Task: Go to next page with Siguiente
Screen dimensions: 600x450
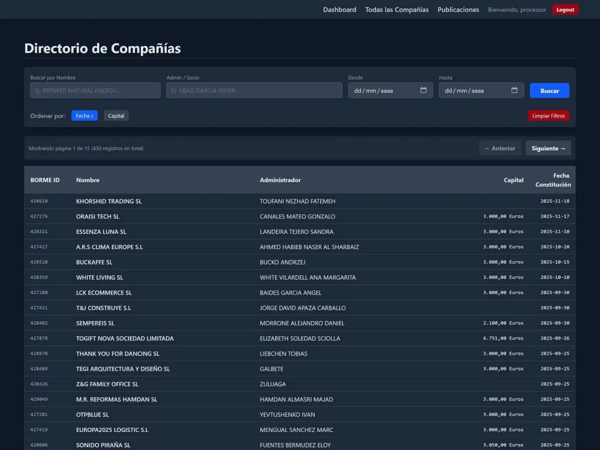Action: 548,148
